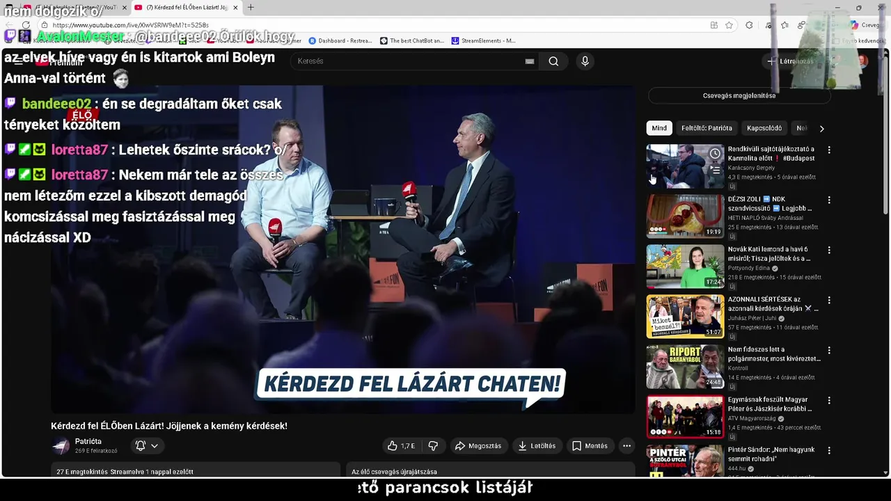The image size is (891, 501).
Task: Click the HETI NAPLÓ Sváby Andrással channel name
Action: [765, 218]
